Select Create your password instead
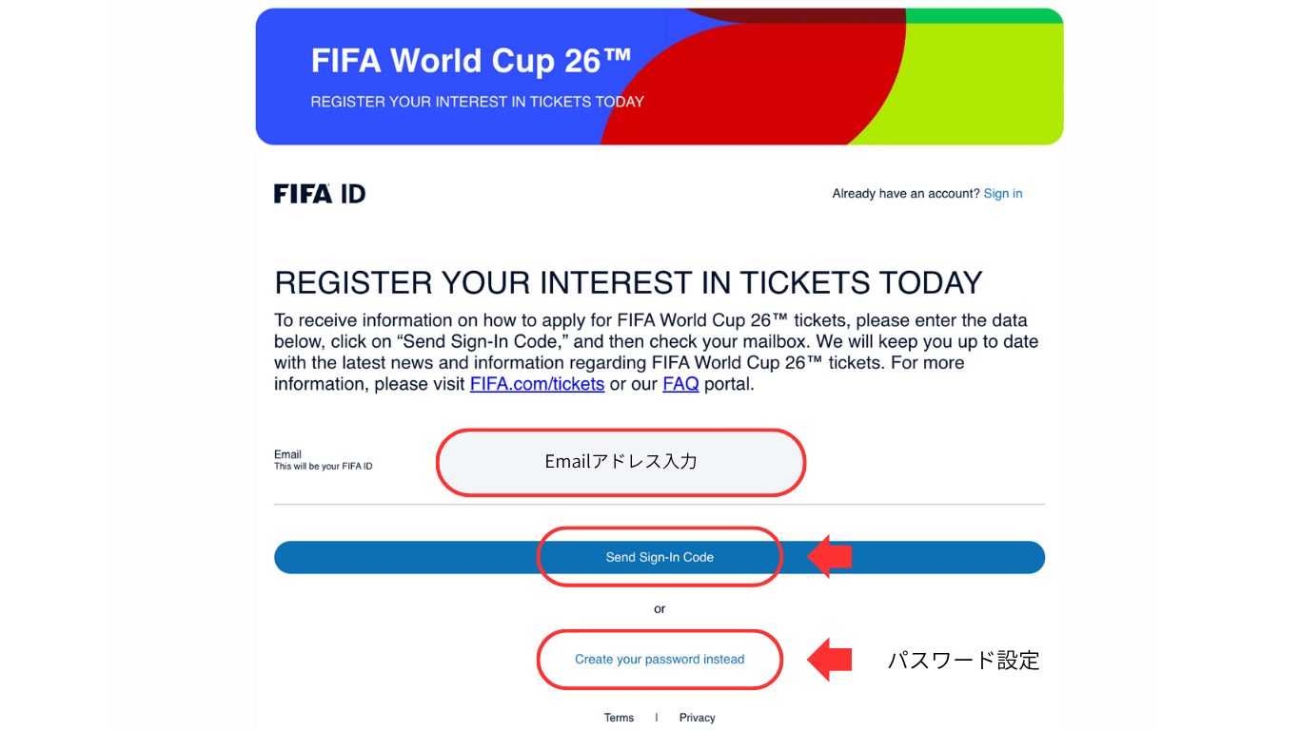 point(659,659)
